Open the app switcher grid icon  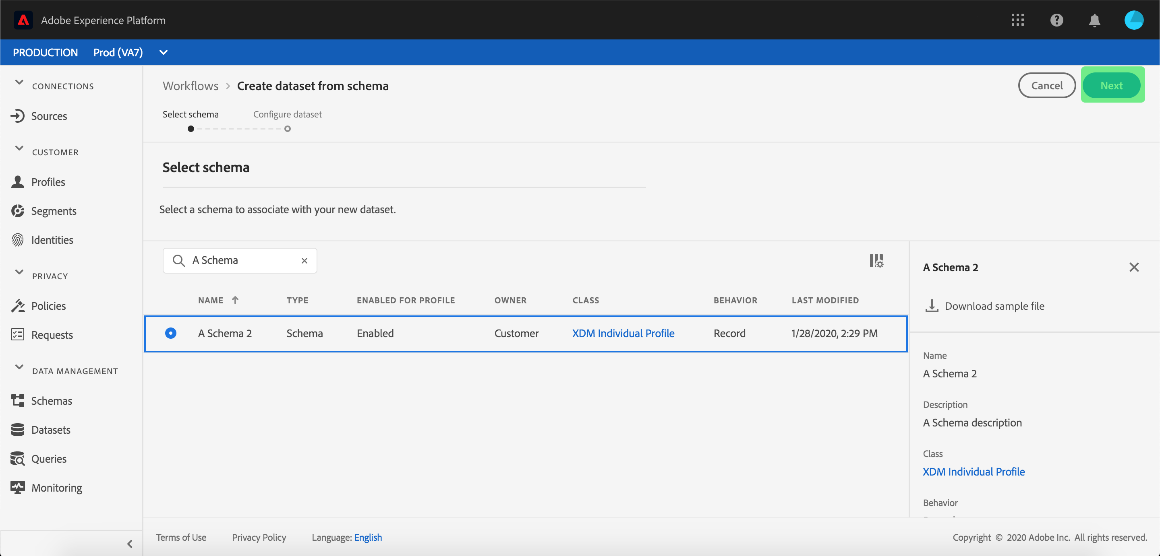pos(1017,20)
